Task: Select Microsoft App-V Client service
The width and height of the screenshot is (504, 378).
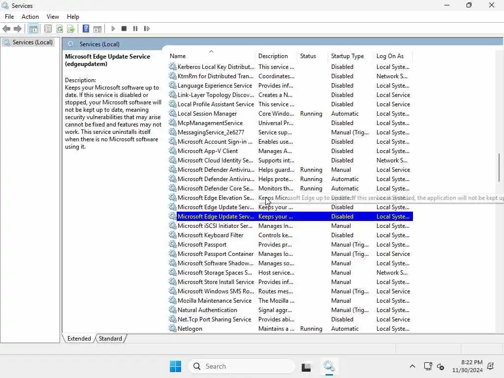Action: [290, 151]
